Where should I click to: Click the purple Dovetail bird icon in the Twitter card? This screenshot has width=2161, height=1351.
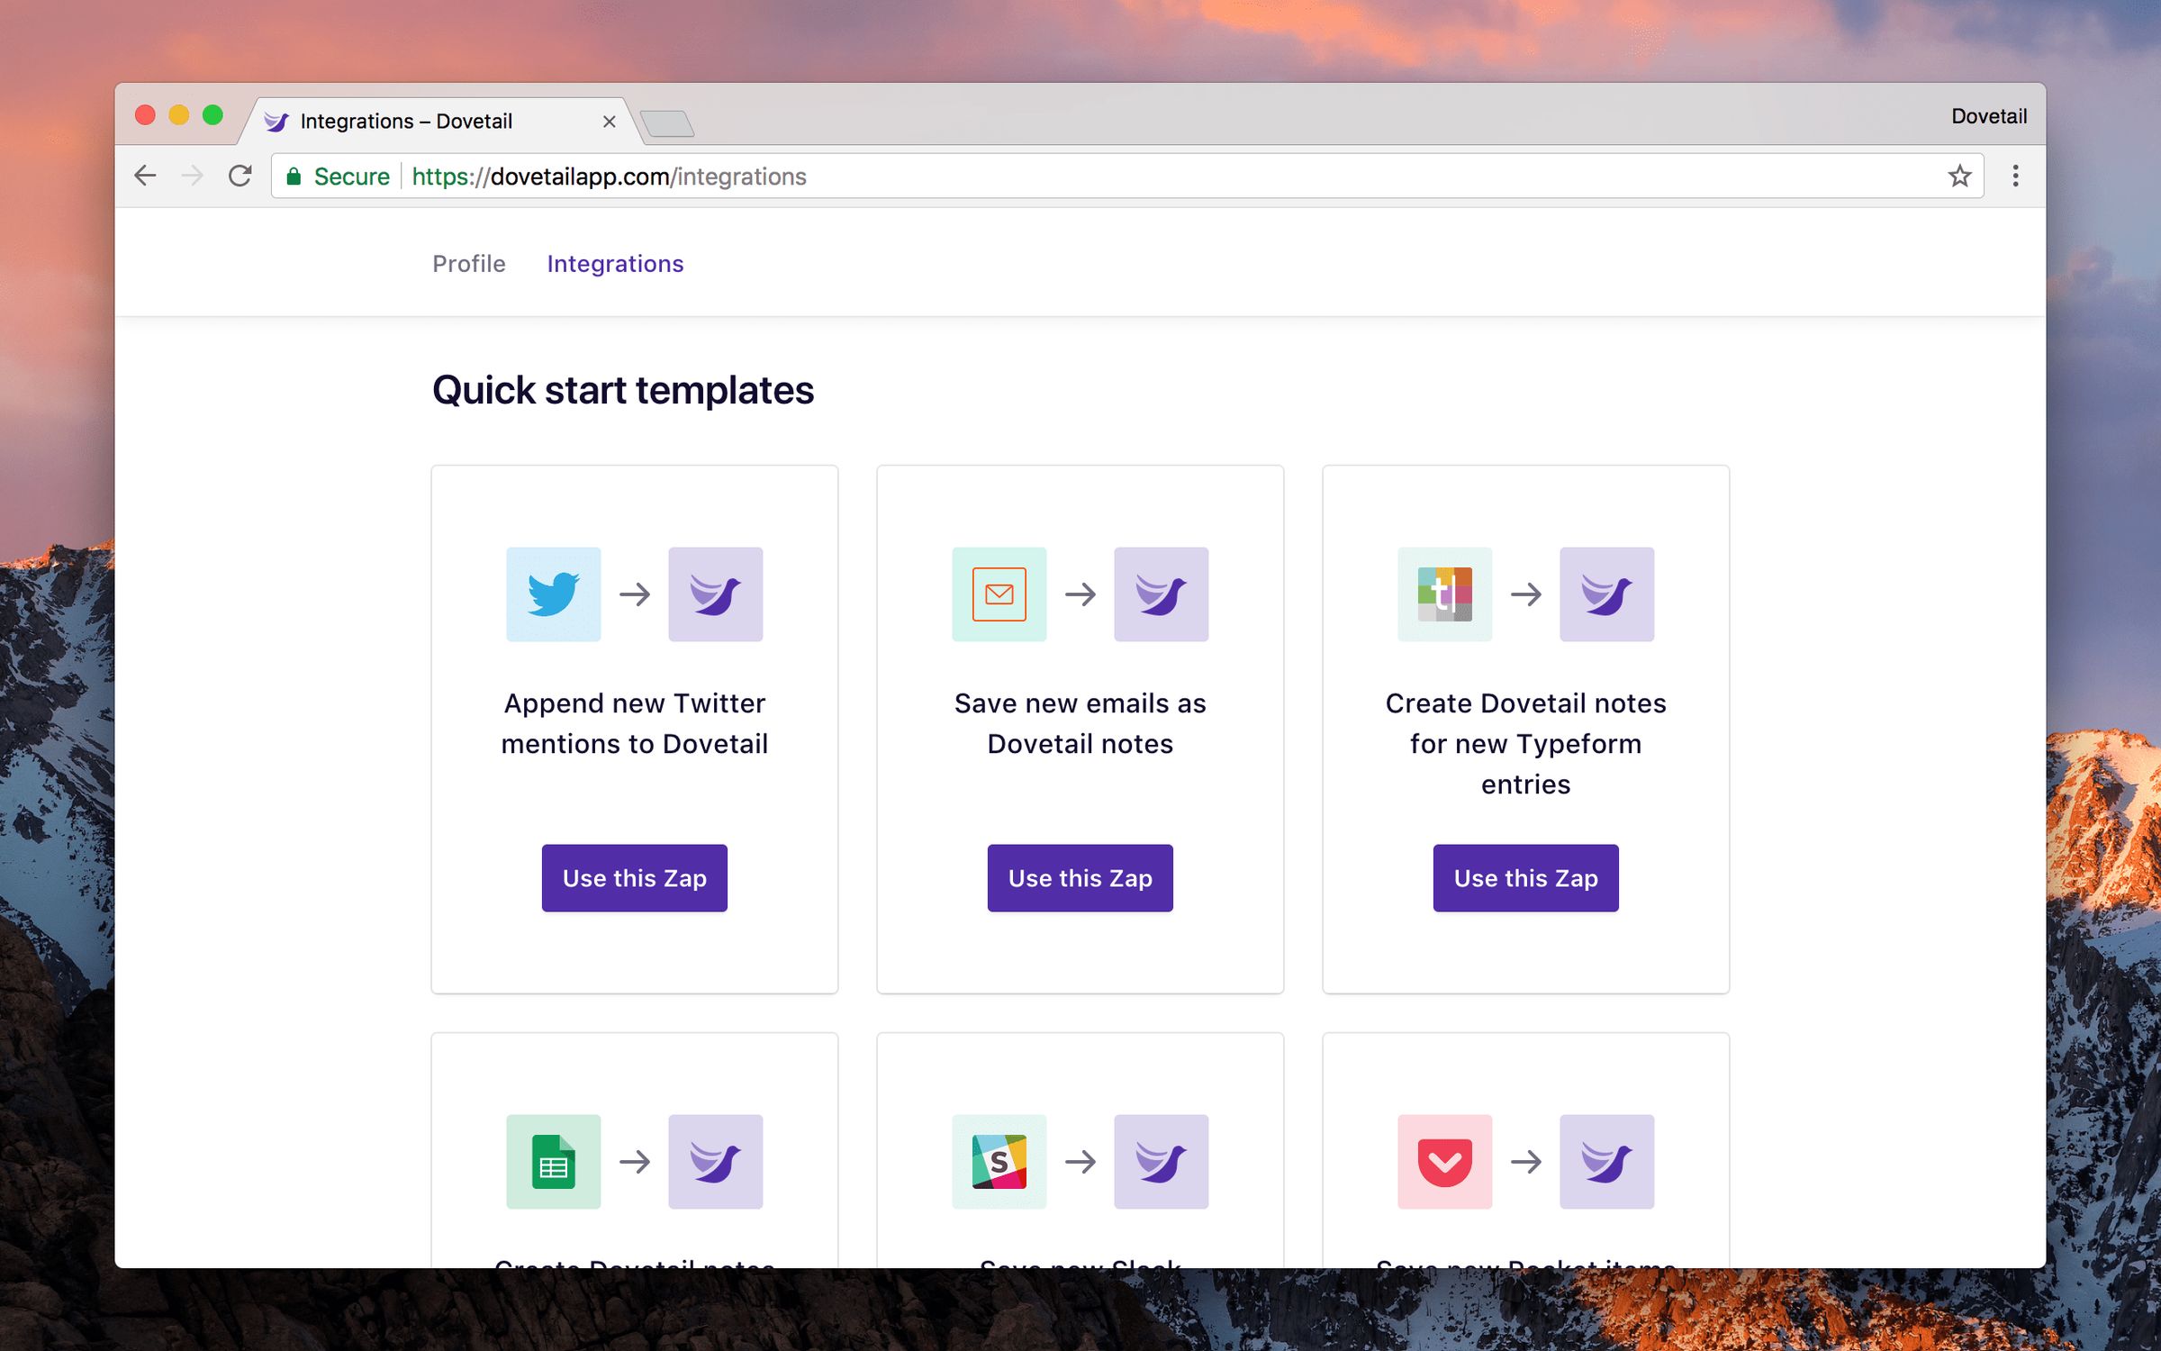(715, 594)
